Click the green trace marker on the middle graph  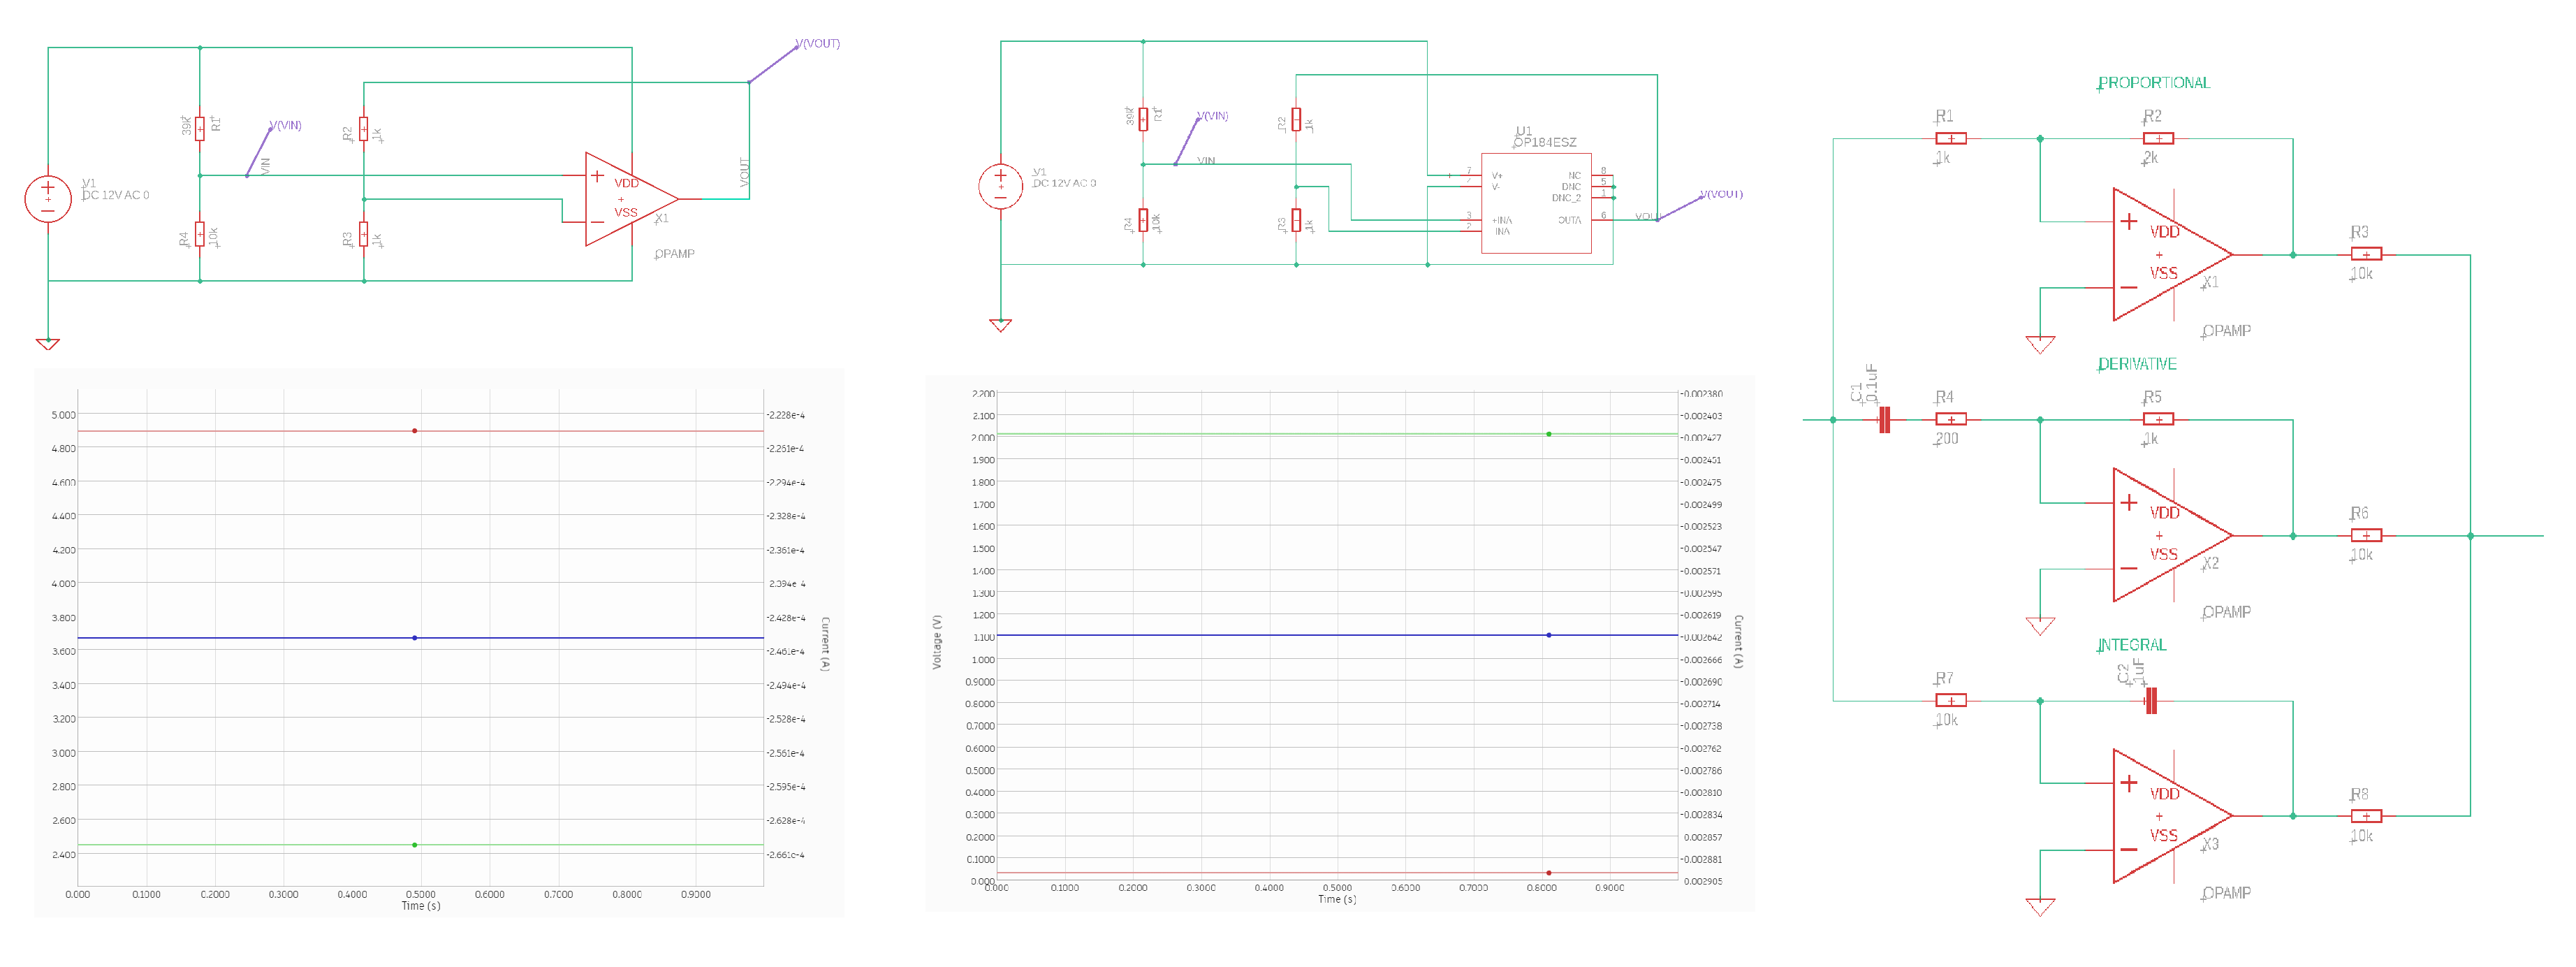point(1549,434)
